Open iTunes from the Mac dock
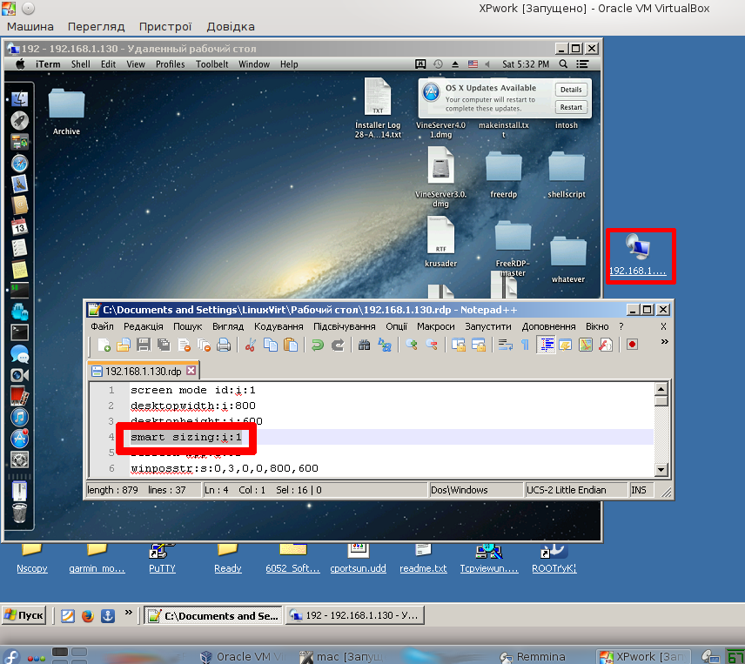 click(x=19, y=418)
